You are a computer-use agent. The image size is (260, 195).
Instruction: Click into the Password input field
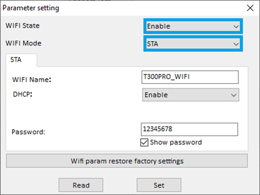click(189, 129)
